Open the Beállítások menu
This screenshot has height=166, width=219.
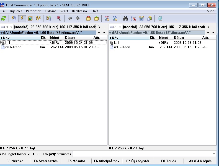point(79,11)
